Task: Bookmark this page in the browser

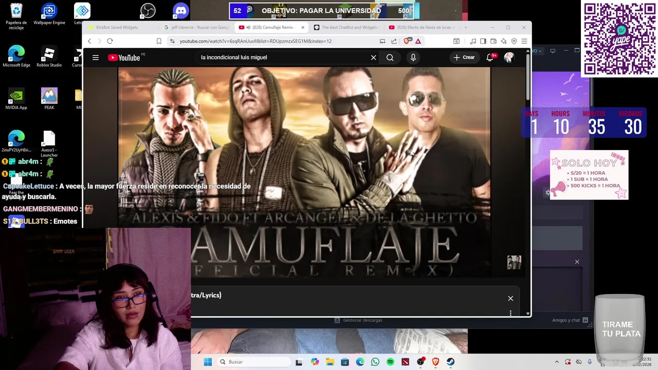Action: coord(159,41)
